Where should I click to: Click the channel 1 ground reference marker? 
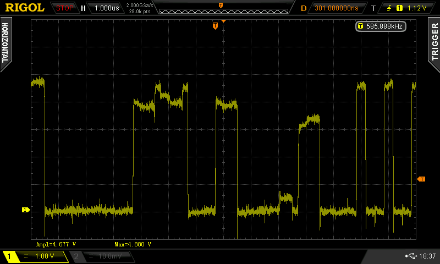[x=25, y=210]
